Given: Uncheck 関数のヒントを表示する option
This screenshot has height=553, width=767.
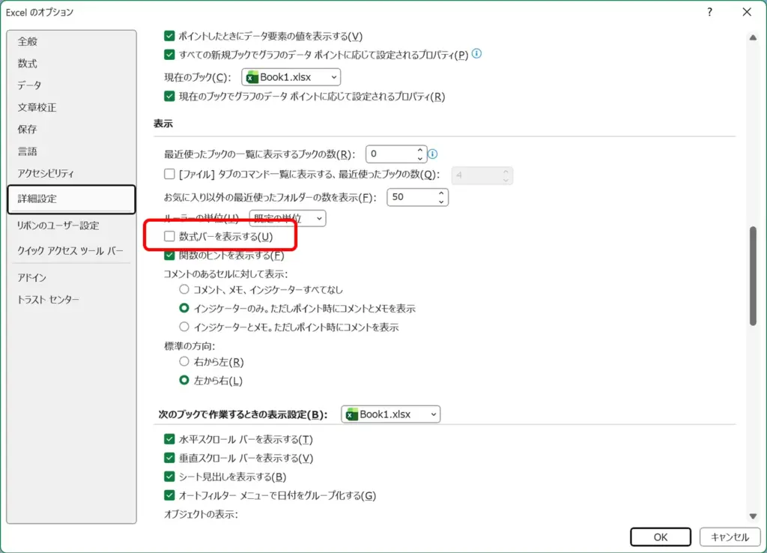Looking at the screenshot, I should pyautogui.click(x=169, y=256).
